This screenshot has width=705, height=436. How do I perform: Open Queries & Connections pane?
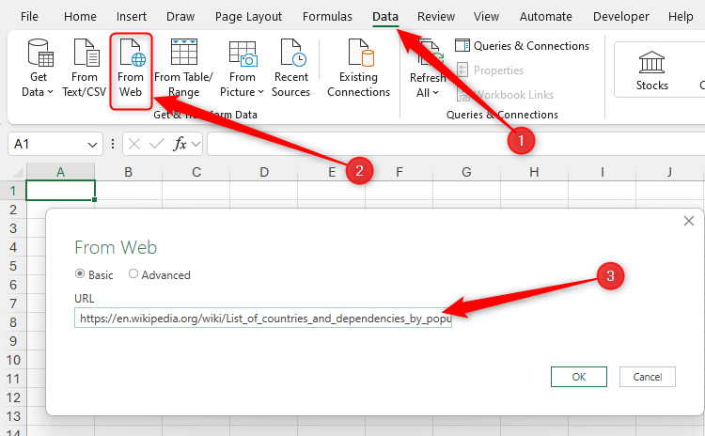tap(523, 46)
